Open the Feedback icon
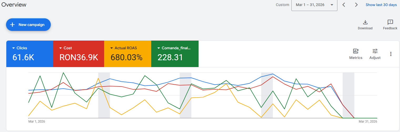 [x=390, y=22]
